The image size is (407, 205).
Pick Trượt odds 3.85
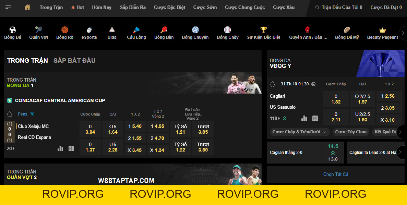click(x=203, y=129)
